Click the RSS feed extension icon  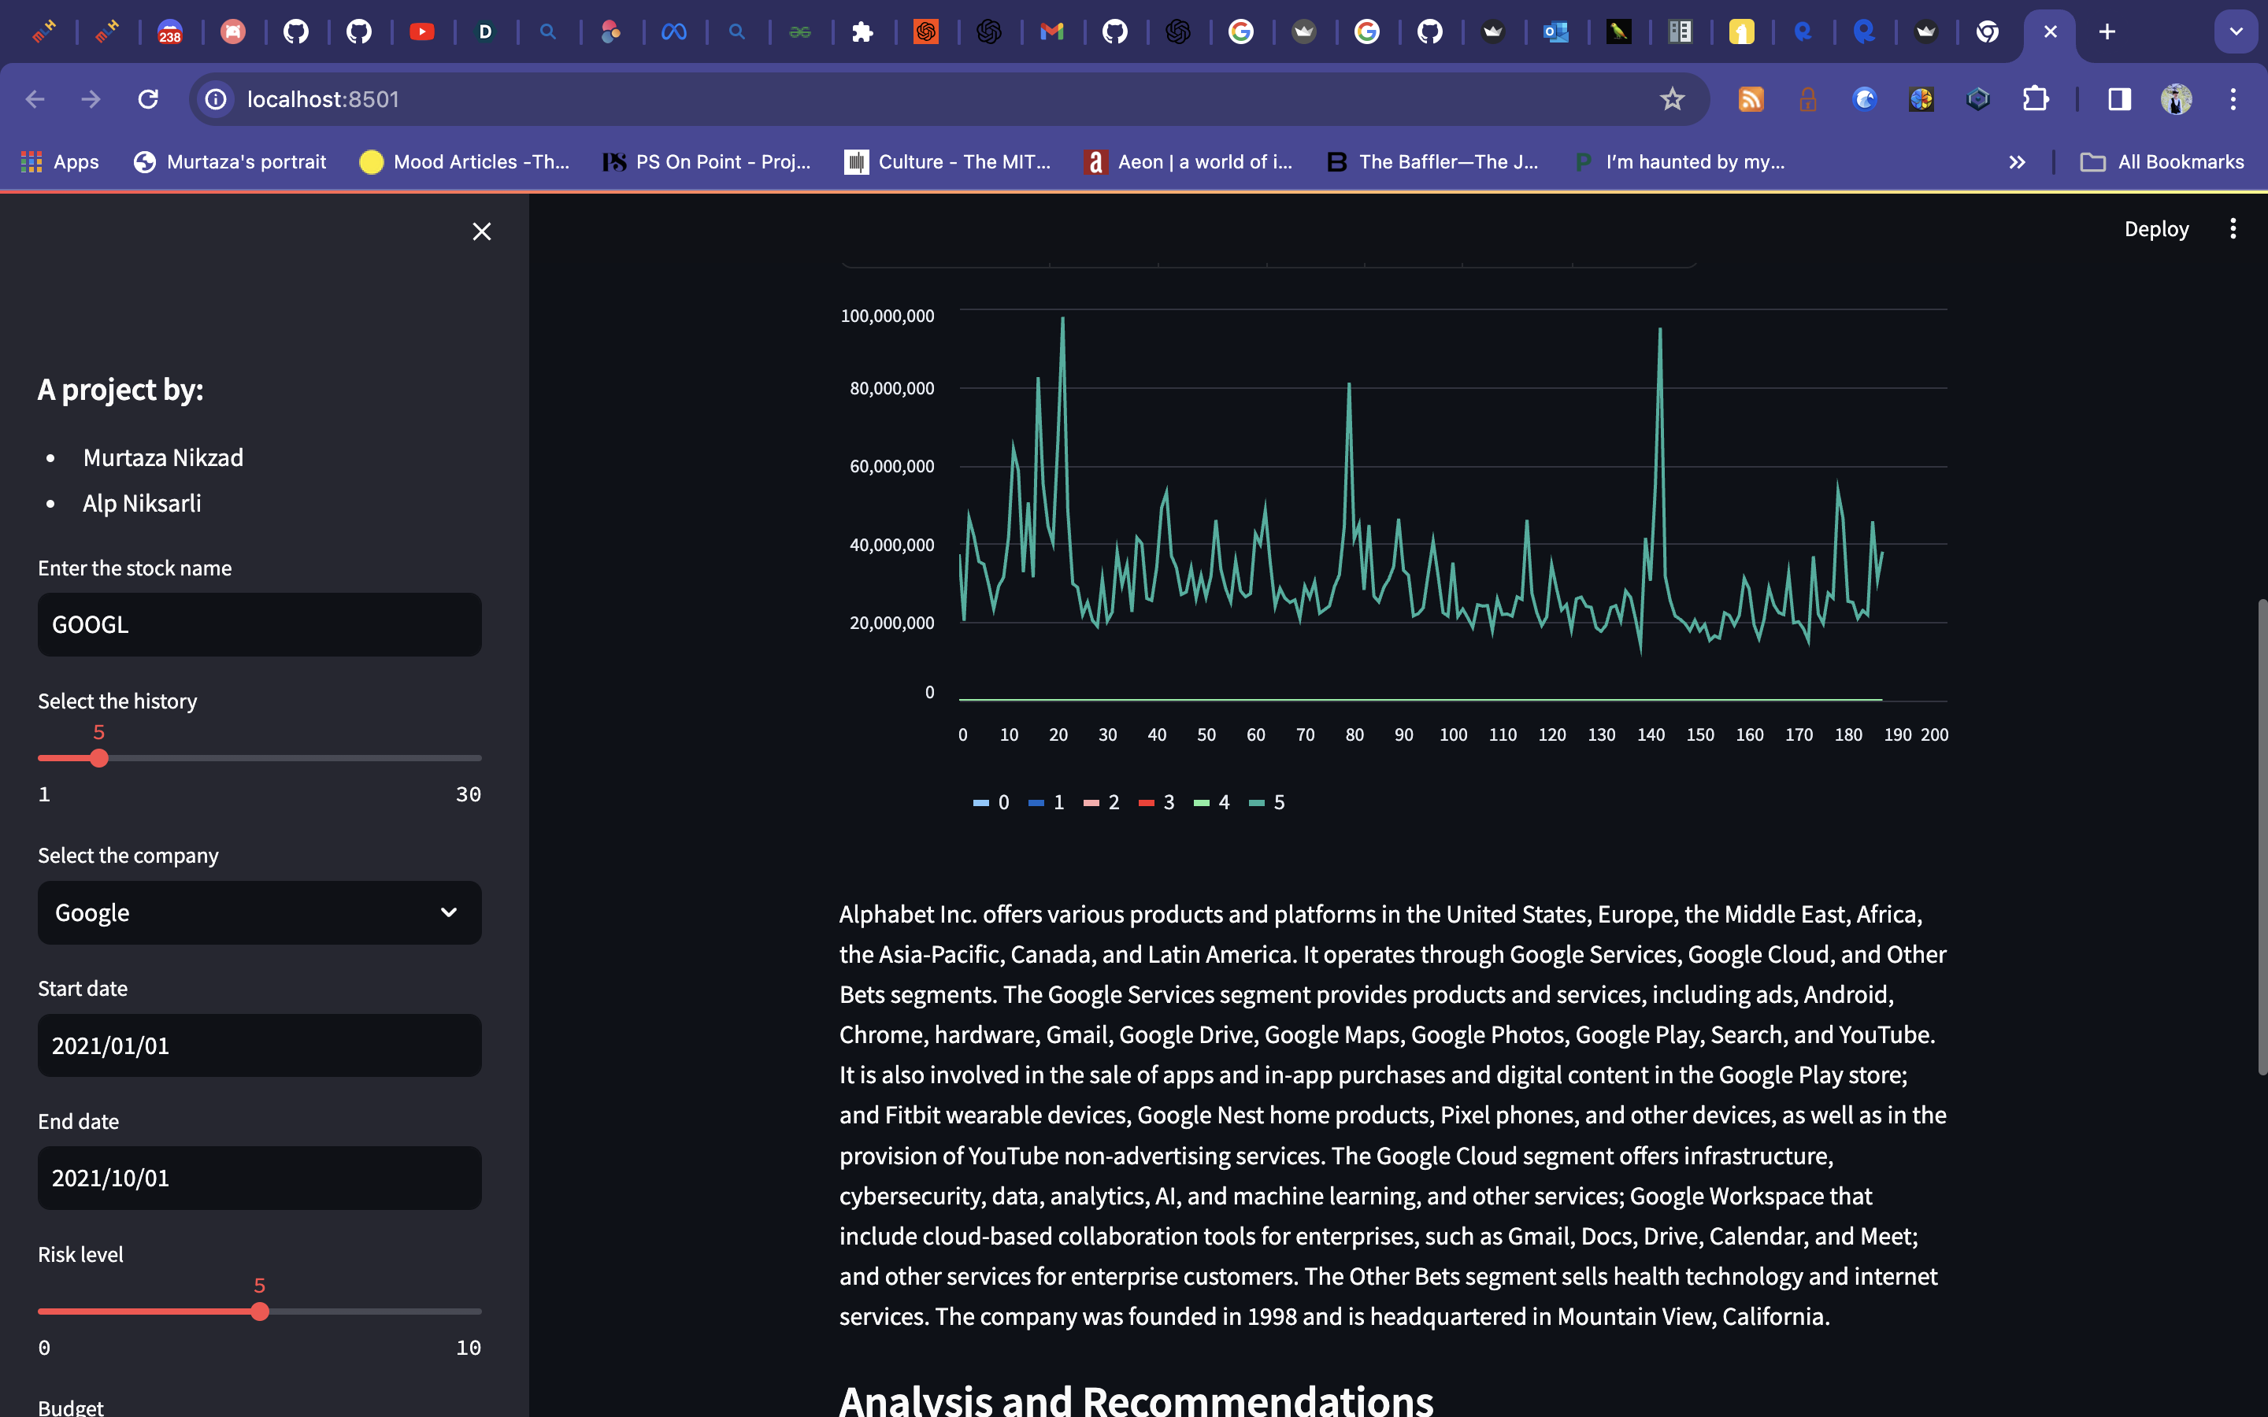click(x=1751, y=99)
